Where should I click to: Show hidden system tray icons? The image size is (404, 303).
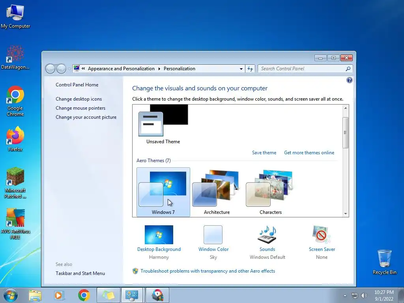coord(345,296)
